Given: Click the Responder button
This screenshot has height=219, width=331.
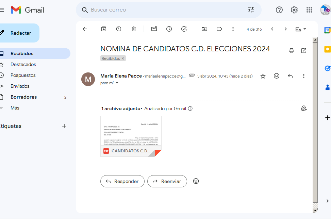Looking at the screenshot, I should coord(122,181).
